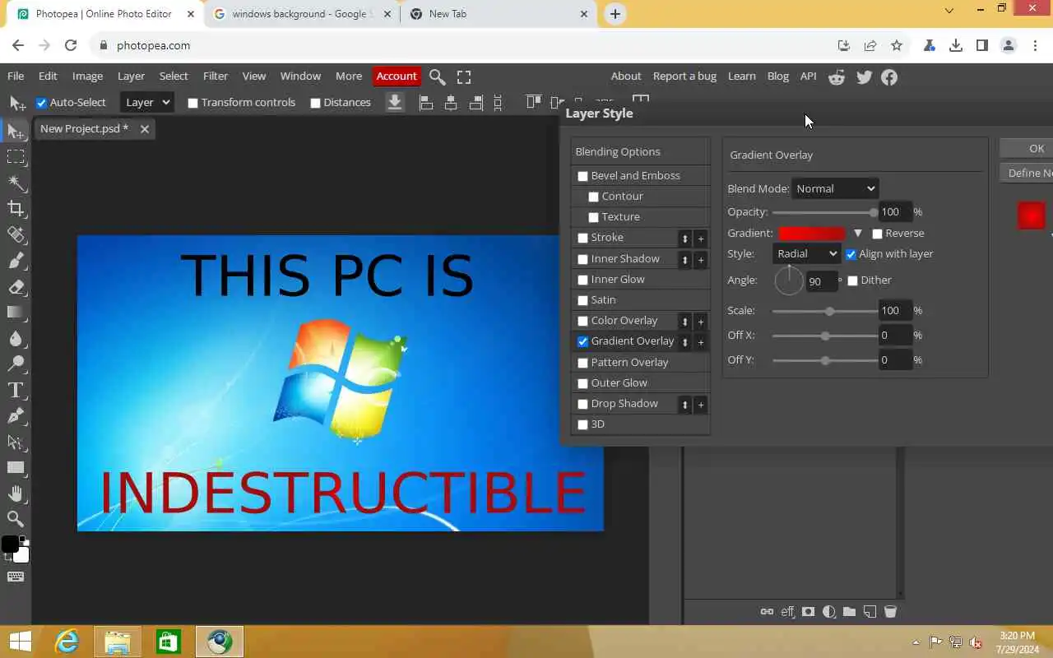Enable the Dither checkbox

pyautogui.click(x=852, y=280)
